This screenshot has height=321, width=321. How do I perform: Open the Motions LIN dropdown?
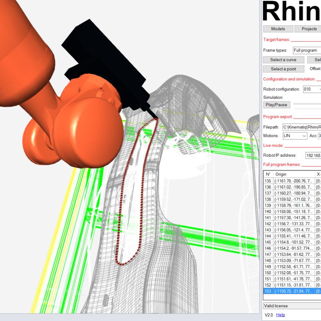[295, 136]
